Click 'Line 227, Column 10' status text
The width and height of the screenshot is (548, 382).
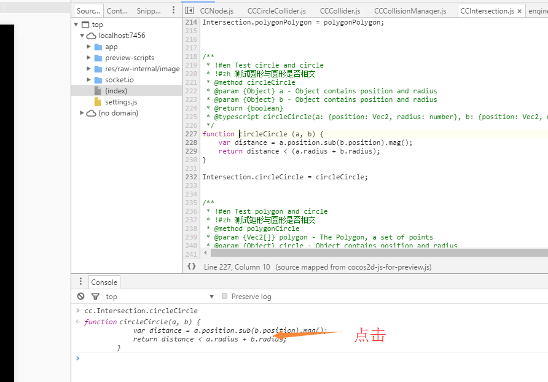click(237, 267)
